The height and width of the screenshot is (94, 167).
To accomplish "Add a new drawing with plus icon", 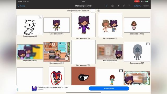I will pos(107,6).
